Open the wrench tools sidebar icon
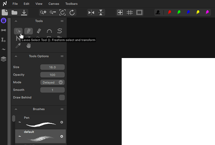The width and height of the screenshot is (215, 145). pos(3,30)
